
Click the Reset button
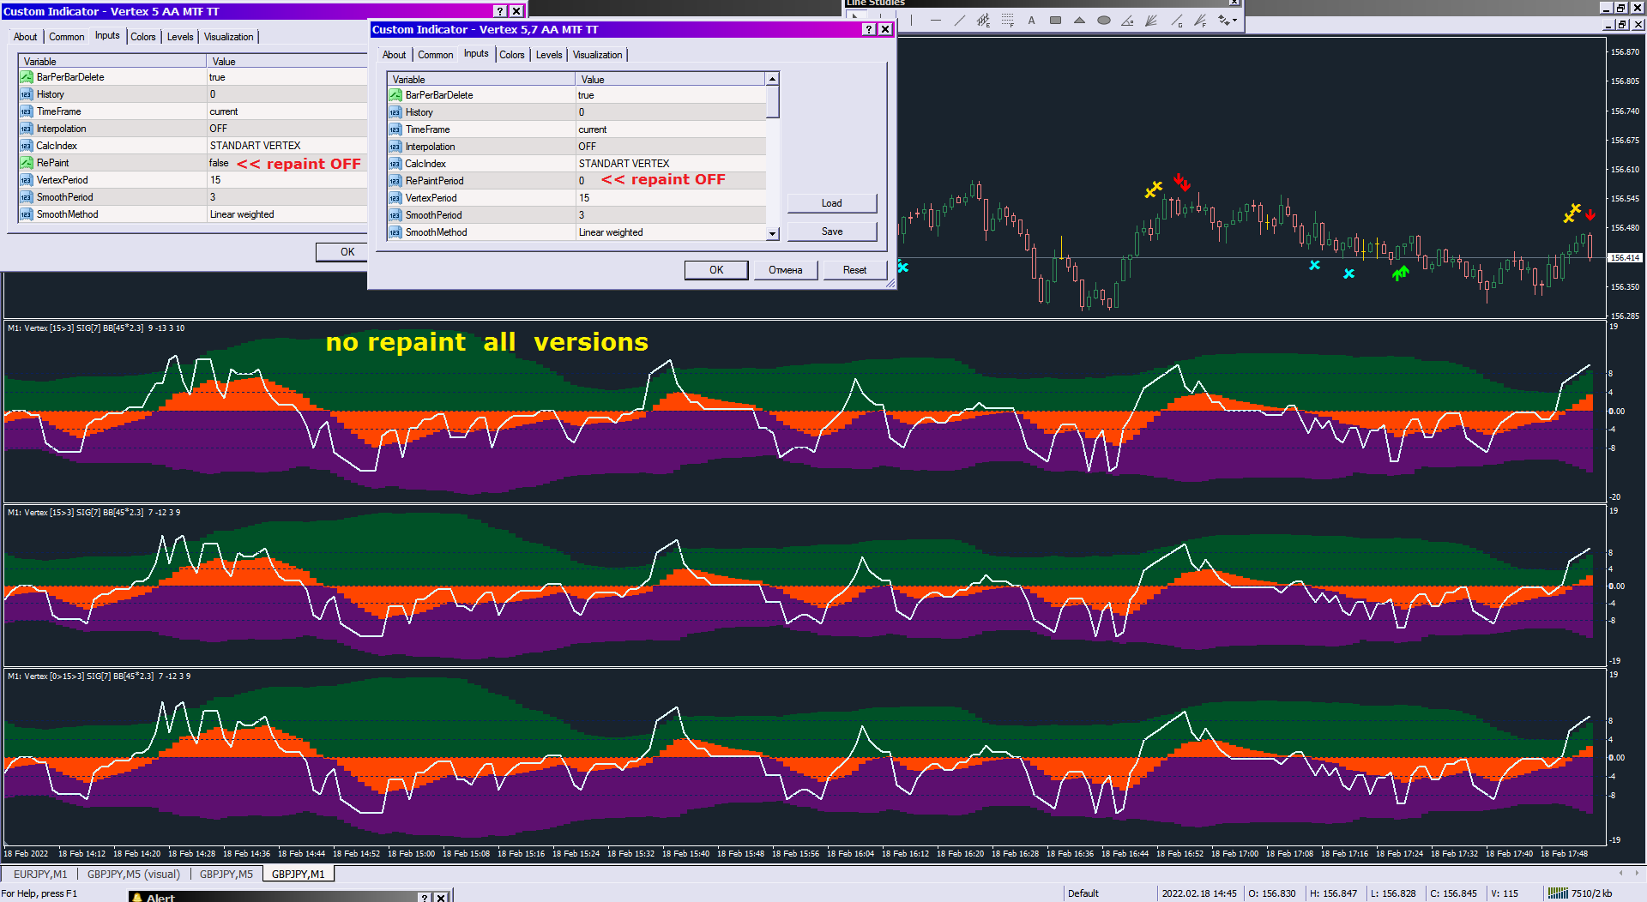point(854,270)
